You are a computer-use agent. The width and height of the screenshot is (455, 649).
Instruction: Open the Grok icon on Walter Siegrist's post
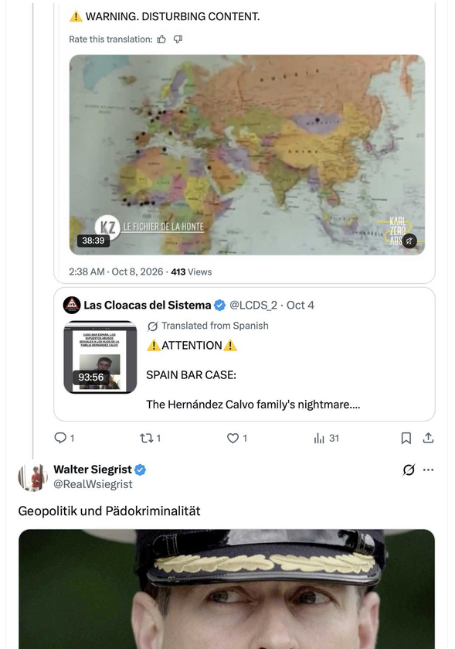pos(409,470)
